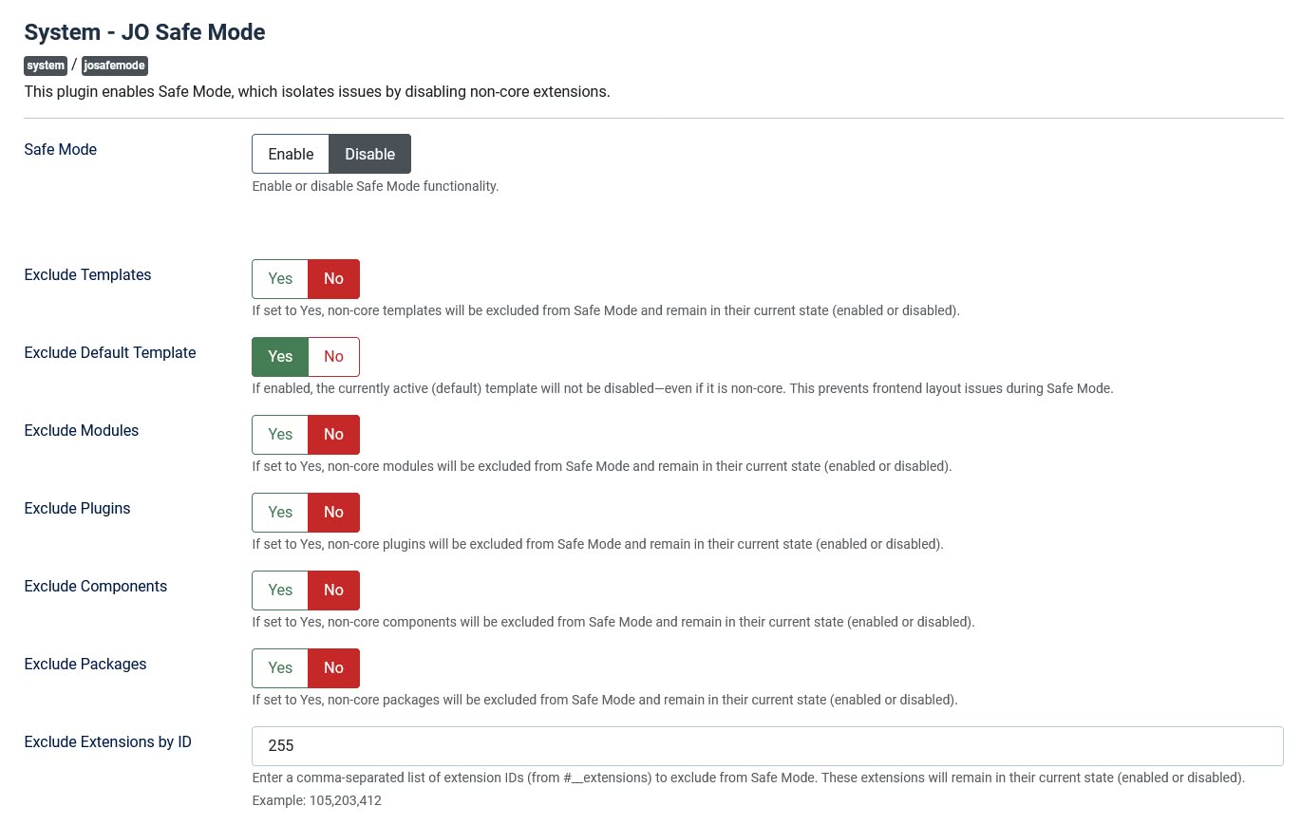The width and height of the screenshot is (1301, 825).
Task: Turn Exclude Plugins to Yes
Action: pyautogui.click(x=280, y=513)
